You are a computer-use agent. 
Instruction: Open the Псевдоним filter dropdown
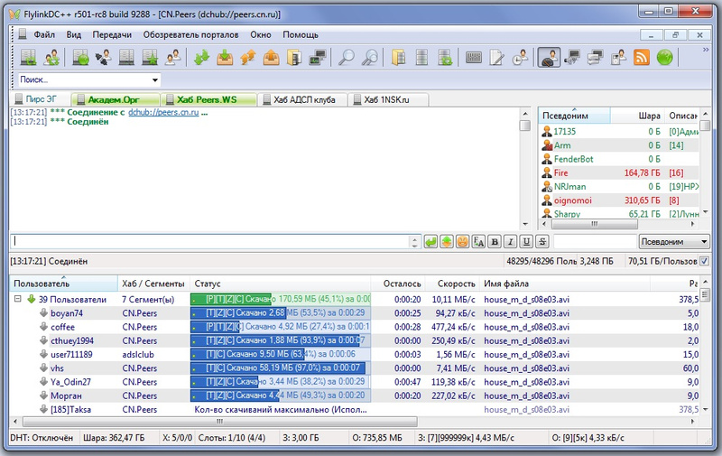coord(674,242)
